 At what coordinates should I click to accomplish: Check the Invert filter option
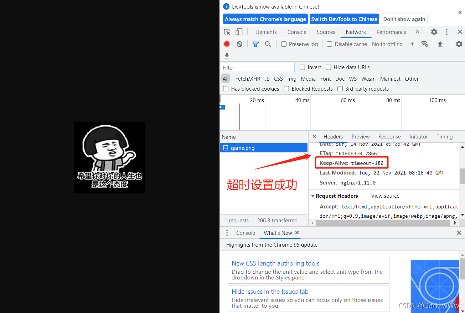(x=302, y=67)
